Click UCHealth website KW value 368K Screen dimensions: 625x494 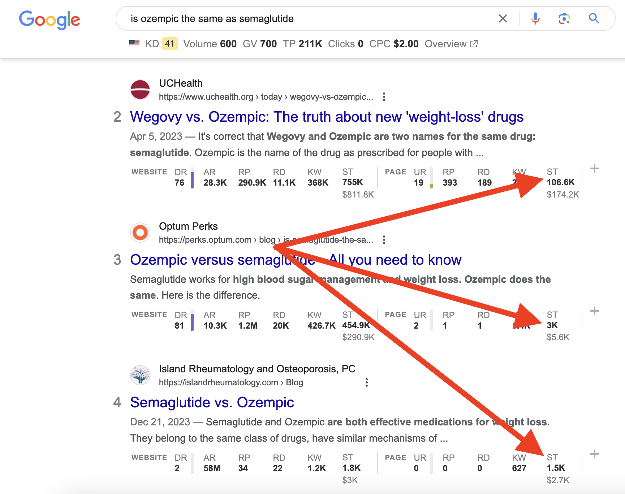(318, 183)
